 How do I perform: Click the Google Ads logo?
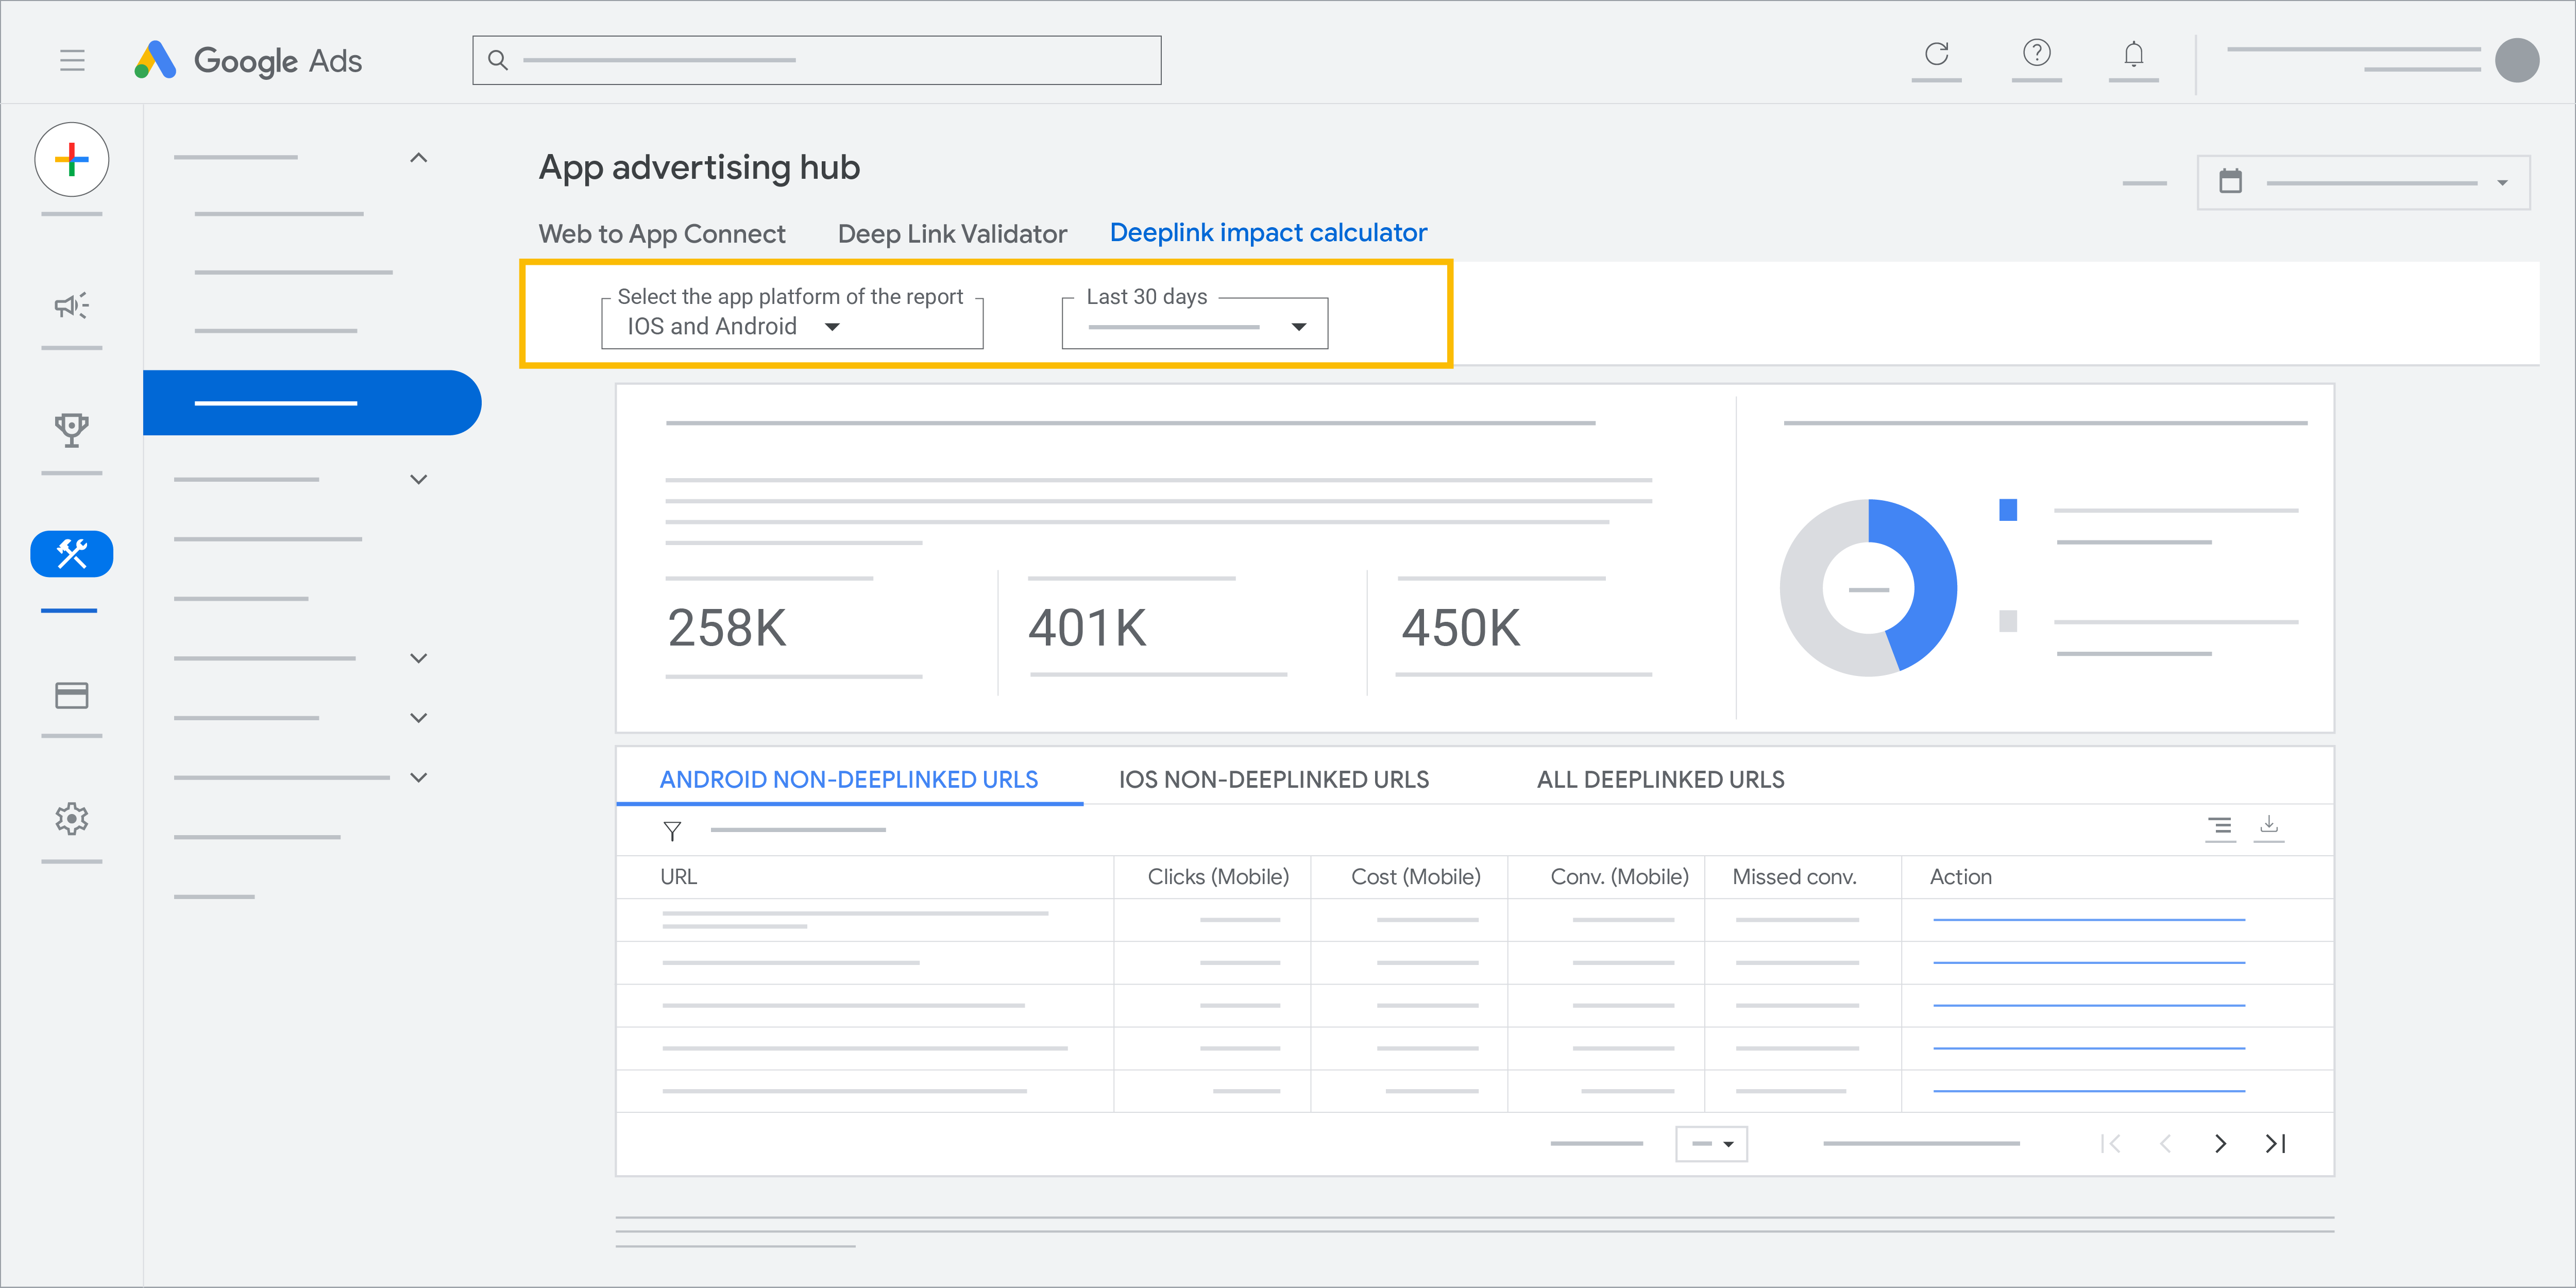[x=248, y=60]
